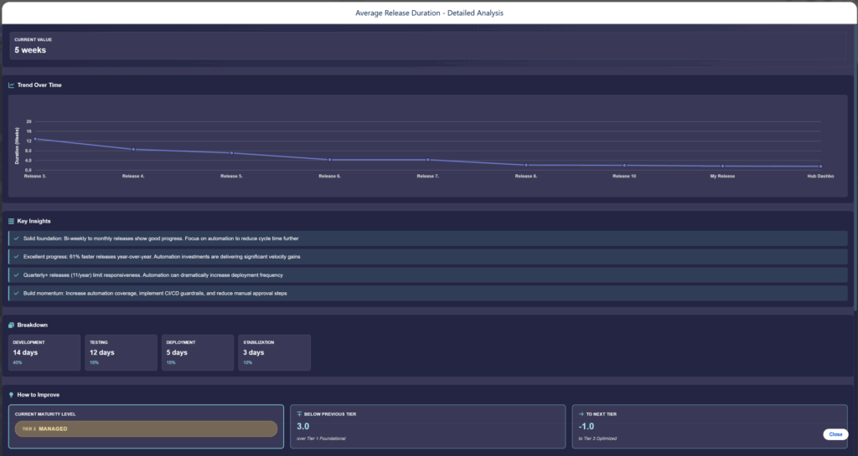This screenshot has height=456, width=858.
Task: Select the Deployment 5 days card
Action: 197,352
